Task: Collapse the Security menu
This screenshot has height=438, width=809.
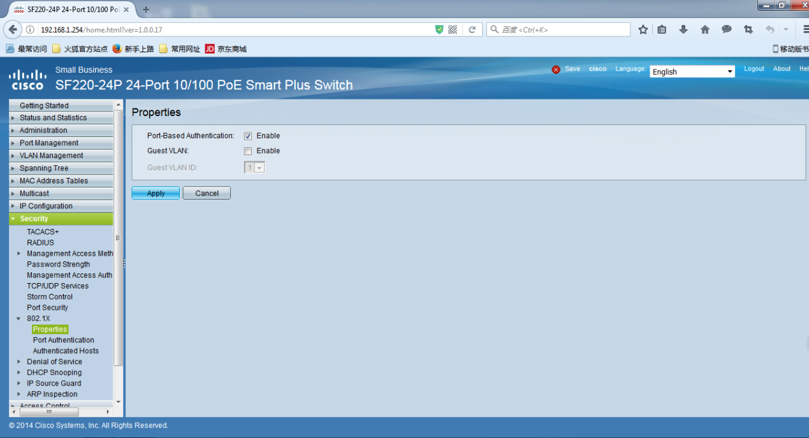Action: (61, 219)
